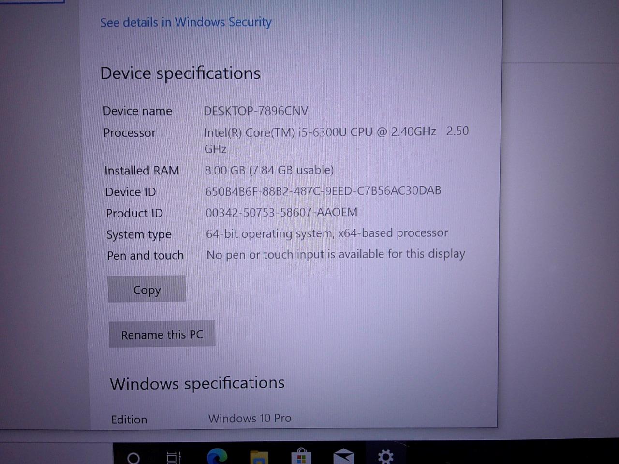
Task: Open Cortana circle icon on taskbar
Action: pos(133,457)
